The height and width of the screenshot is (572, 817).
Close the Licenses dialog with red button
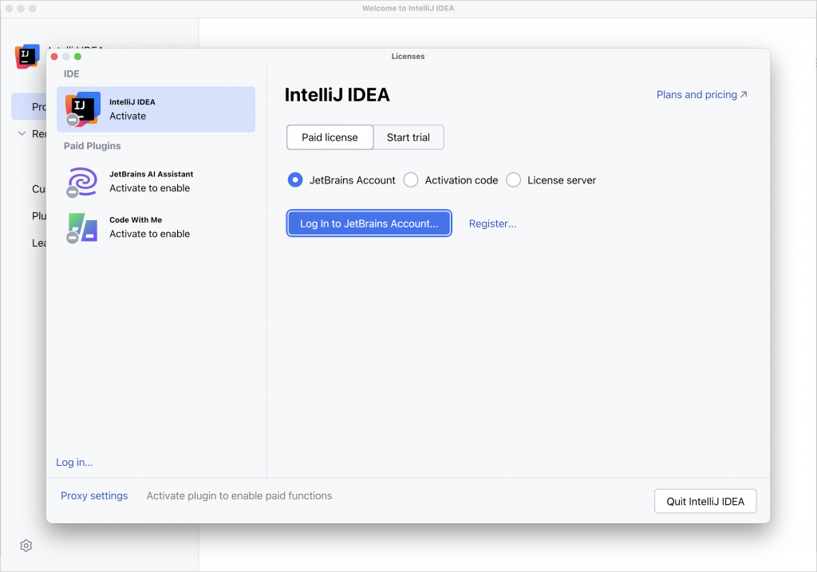[54, 57]
